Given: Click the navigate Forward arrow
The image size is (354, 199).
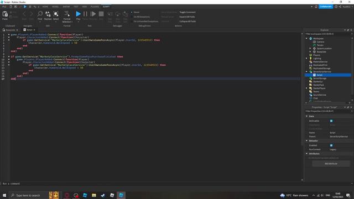Looking at the screenshot, I should point(32,14).
